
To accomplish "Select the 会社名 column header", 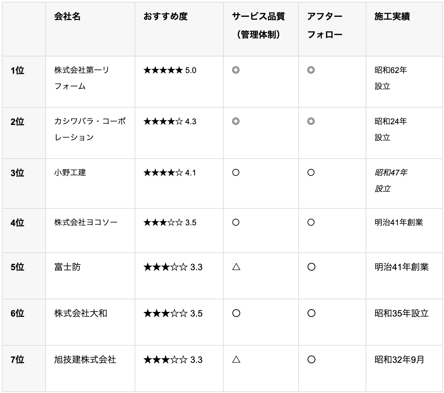I will (x=67, y=16).
